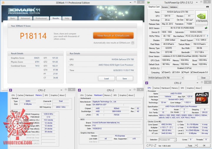Click the 3DMark 11 title bar app icon
The image size is (212, 149).
pyautogui.click(x=3, y=3)
